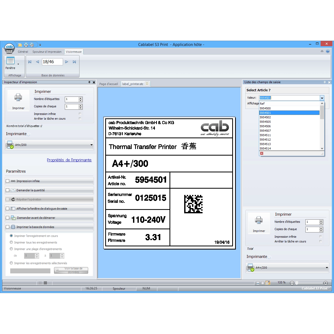Click the Valeur field showing 5954501
This screenshot has width=334, height=334.
tap(289, 98)
